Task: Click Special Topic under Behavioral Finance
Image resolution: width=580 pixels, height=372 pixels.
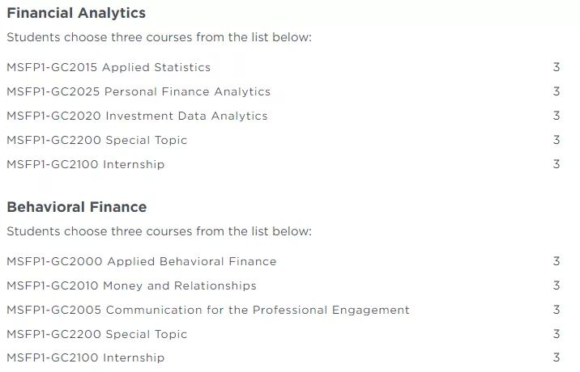Action: pyautogui.click(x=96, y=335)
